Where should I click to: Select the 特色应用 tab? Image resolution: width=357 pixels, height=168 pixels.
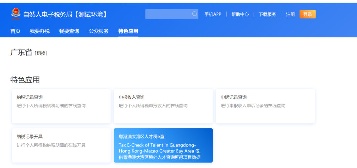(x=128, y=31)
